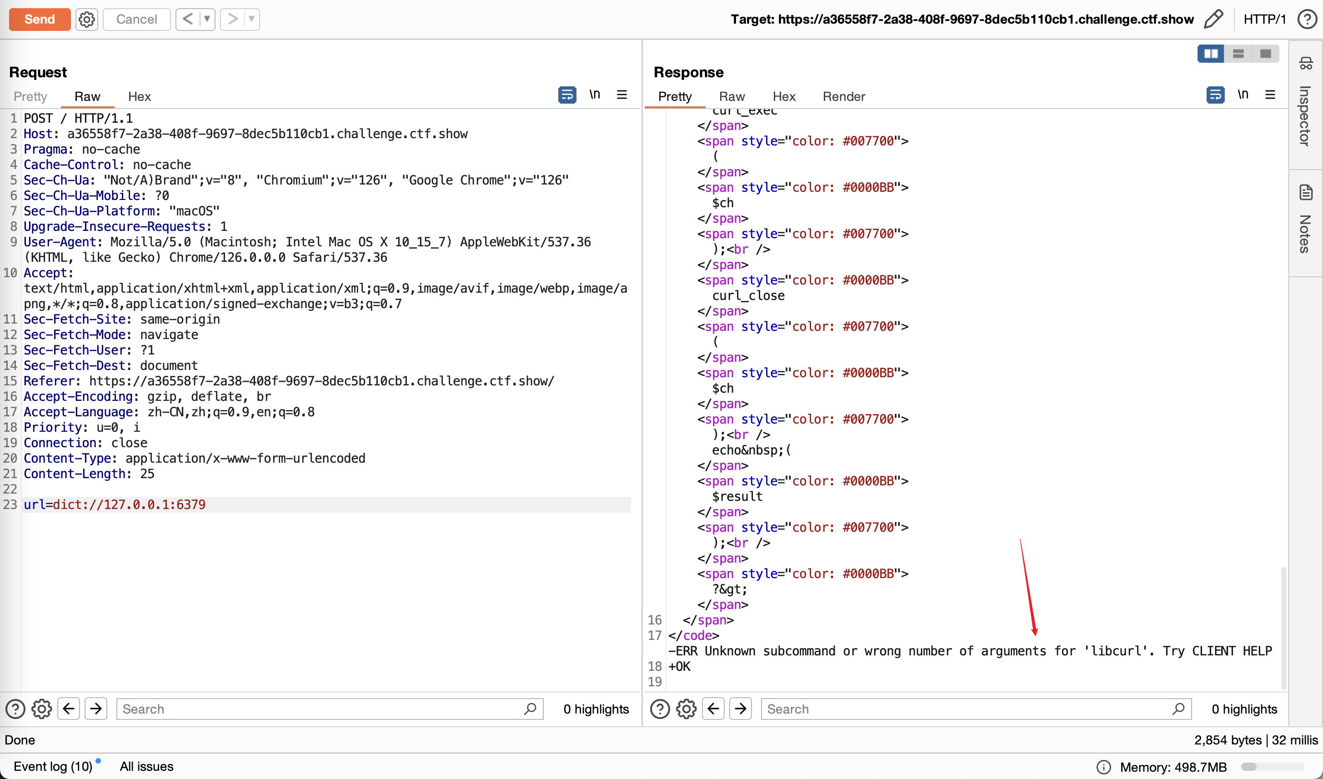Select the Response Hex tab
The width and height of the screenshot is (1323, 779).
784,97
